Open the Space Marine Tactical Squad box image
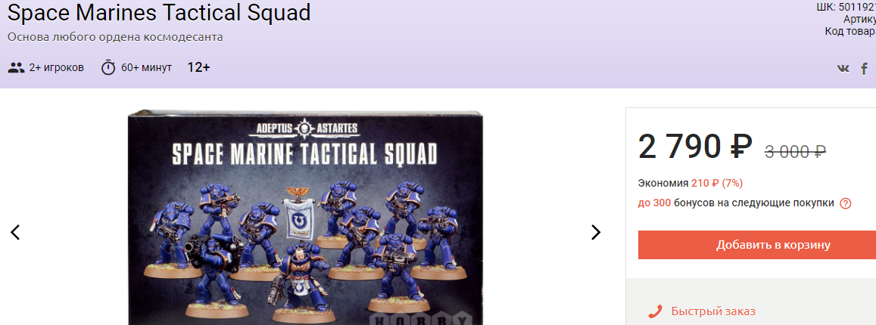Screen dimensions: 876x325 point(305,218)
